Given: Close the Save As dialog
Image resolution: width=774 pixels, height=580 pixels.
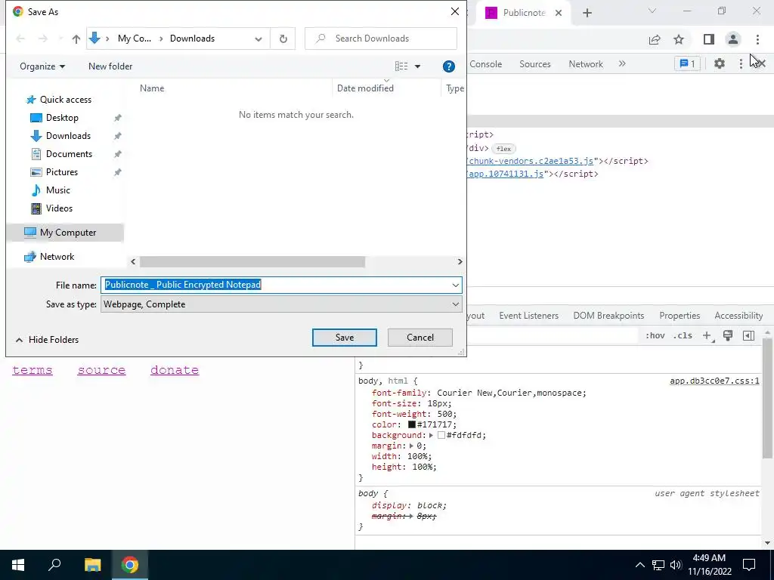Looking at the screenshot, I should tap(454, 11).
